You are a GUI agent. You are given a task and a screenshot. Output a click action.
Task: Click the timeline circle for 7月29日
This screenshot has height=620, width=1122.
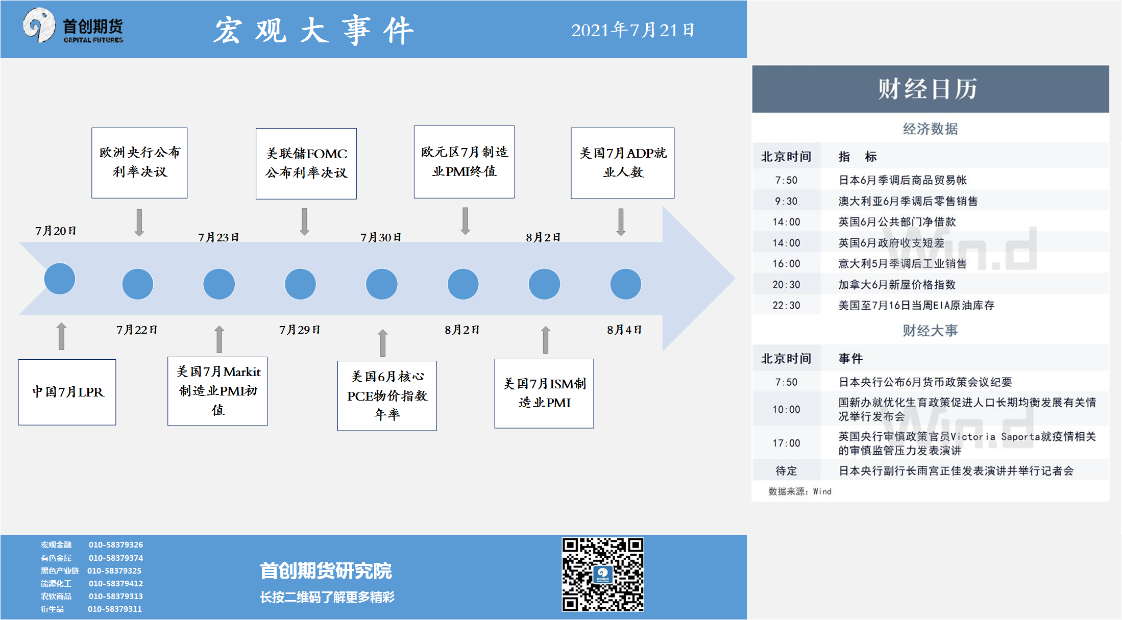click(300, 284)
